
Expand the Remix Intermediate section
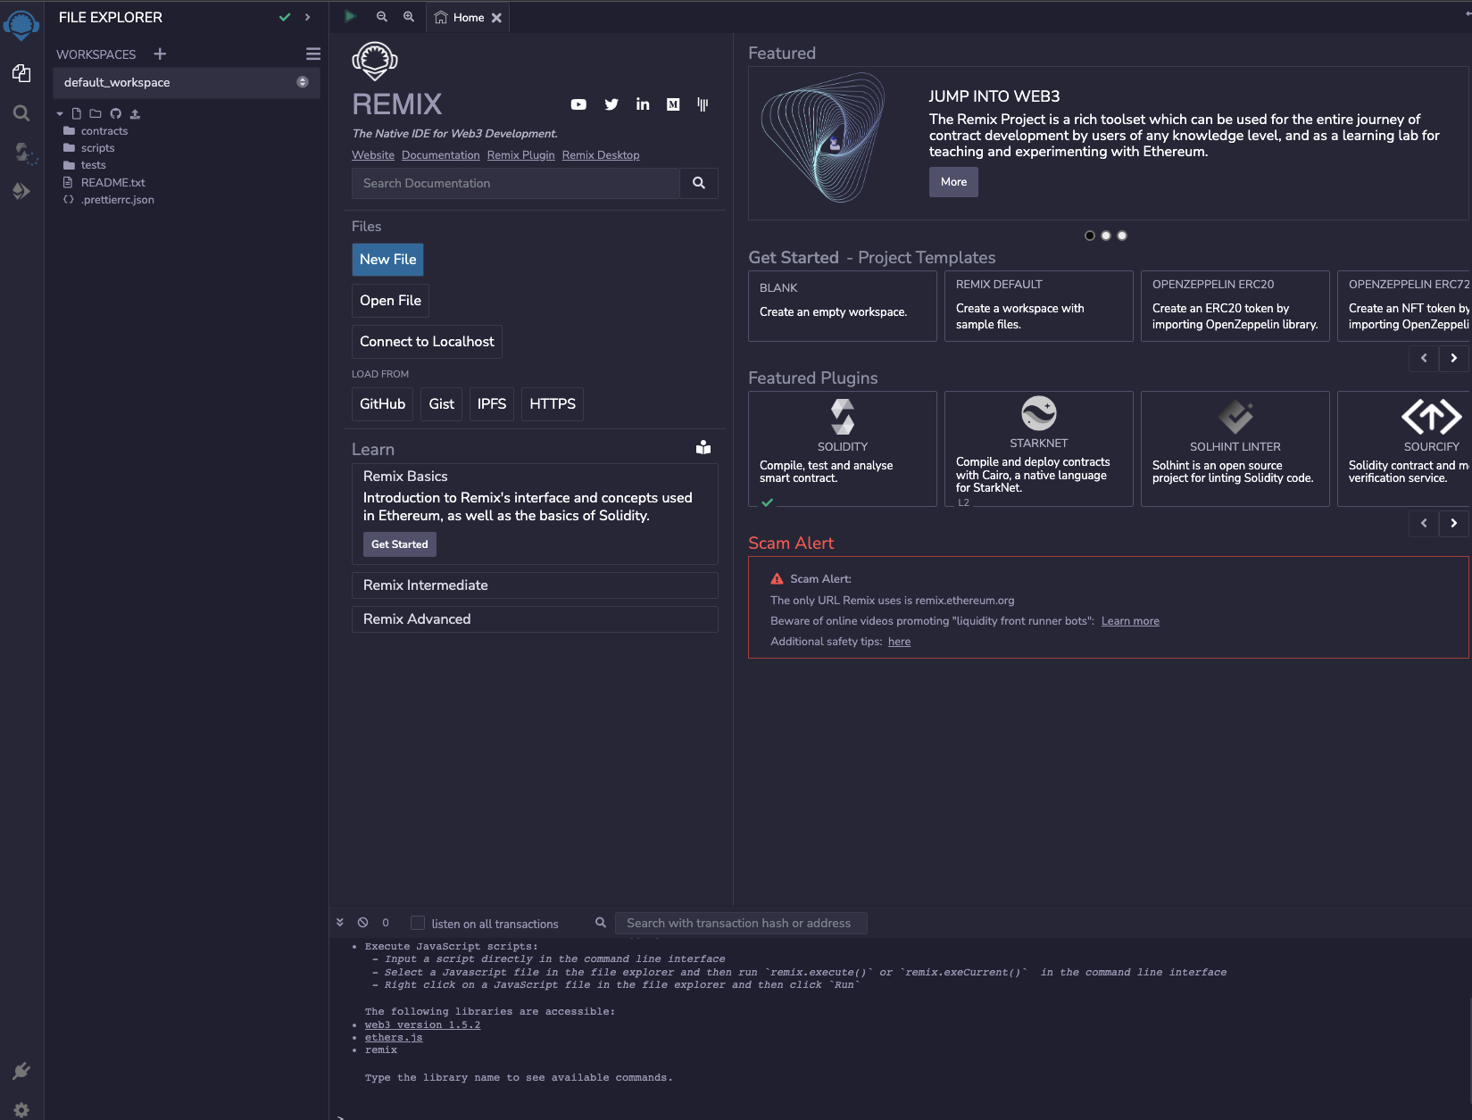click(535, 585)
